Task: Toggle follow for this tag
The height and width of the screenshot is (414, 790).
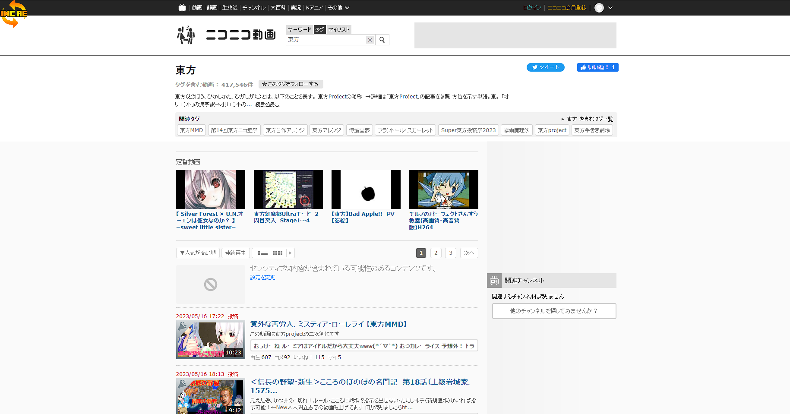Action: pos(291,84)
